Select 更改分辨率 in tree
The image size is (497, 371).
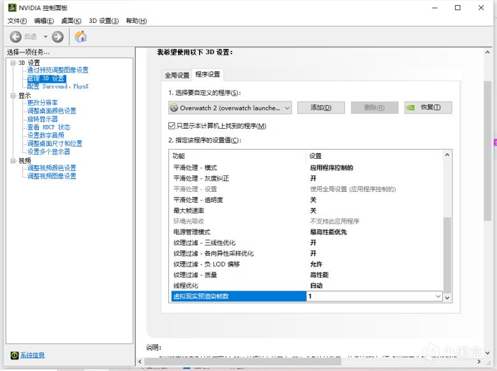pos(43,103)
